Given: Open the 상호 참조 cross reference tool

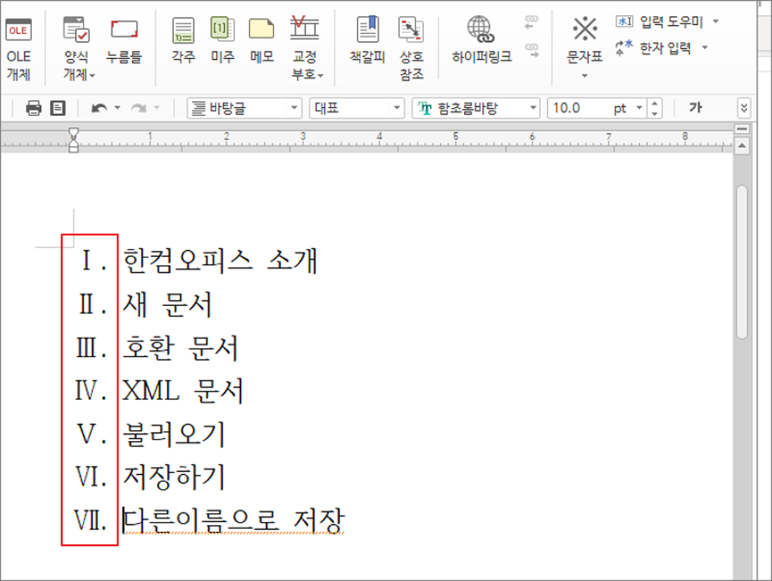Looking at the screenshot, I should pyautogui.click(x=411, y=48).
